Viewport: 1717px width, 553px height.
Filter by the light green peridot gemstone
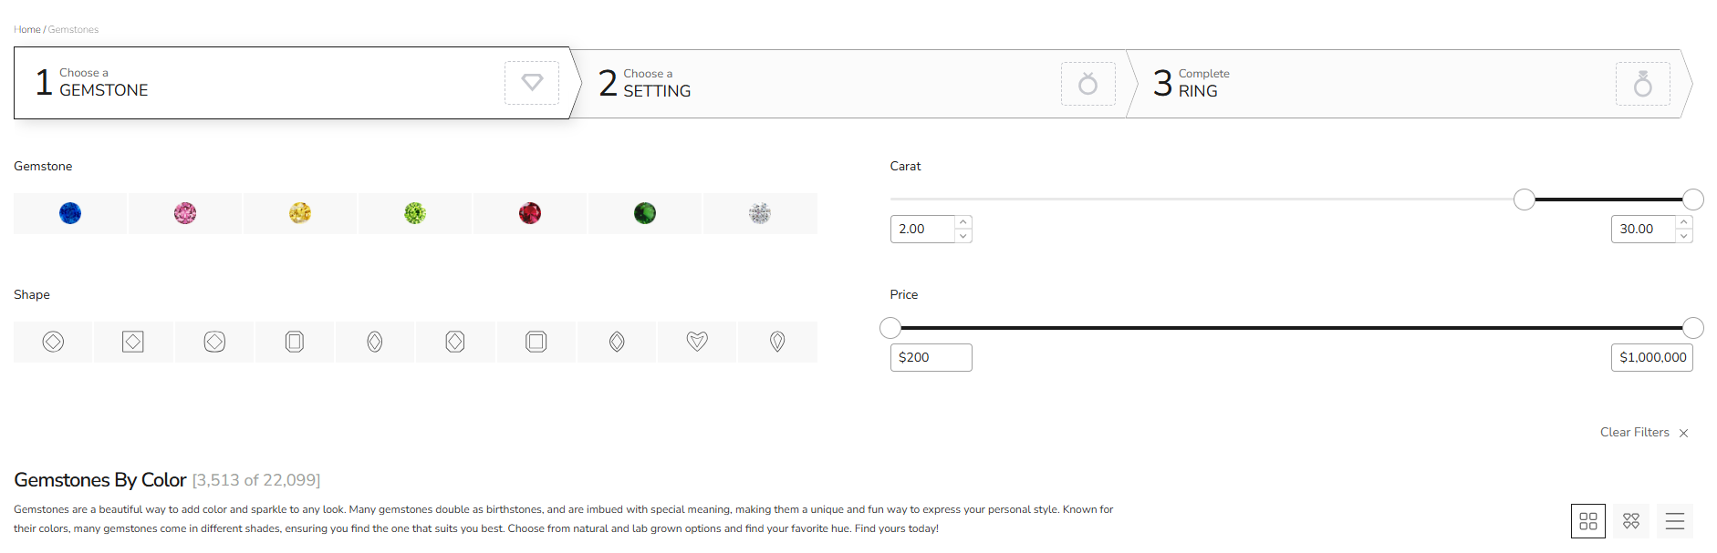pos(415,213)
